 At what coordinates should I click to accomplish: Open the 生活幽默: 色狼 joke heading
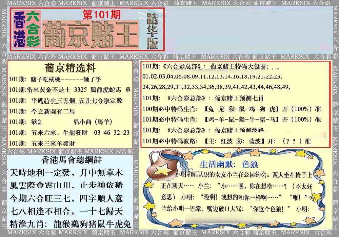[229, 165]
